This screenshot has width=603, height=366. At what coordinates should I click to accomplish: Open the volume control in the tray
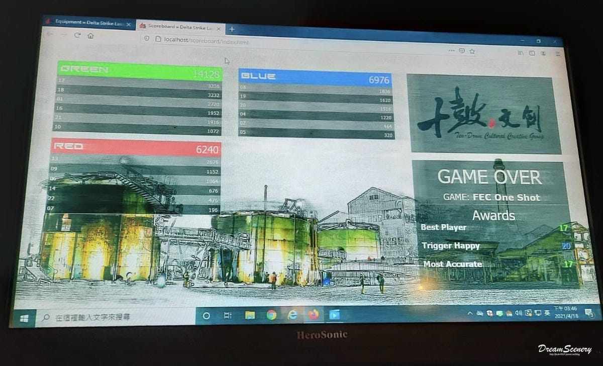(519, 313)
